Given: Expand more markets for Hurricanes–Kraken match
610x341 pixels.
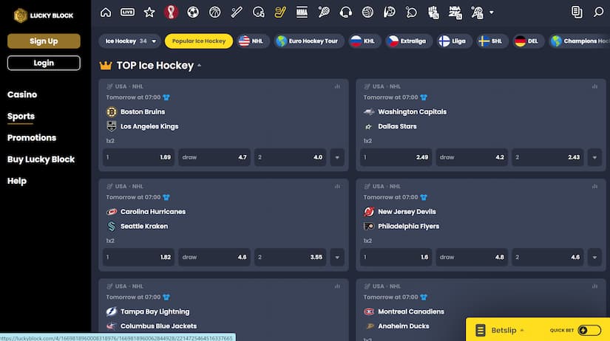Looking at the screenshot, I should [337, 257].
